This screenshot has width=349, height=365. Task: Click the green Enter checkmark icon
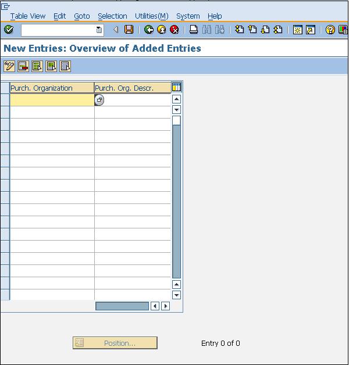tap(9, 30)
